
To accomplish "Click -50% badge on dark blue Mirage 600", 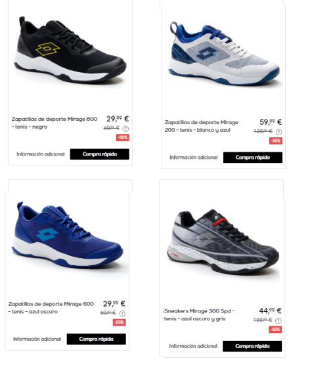I will 120,322.
